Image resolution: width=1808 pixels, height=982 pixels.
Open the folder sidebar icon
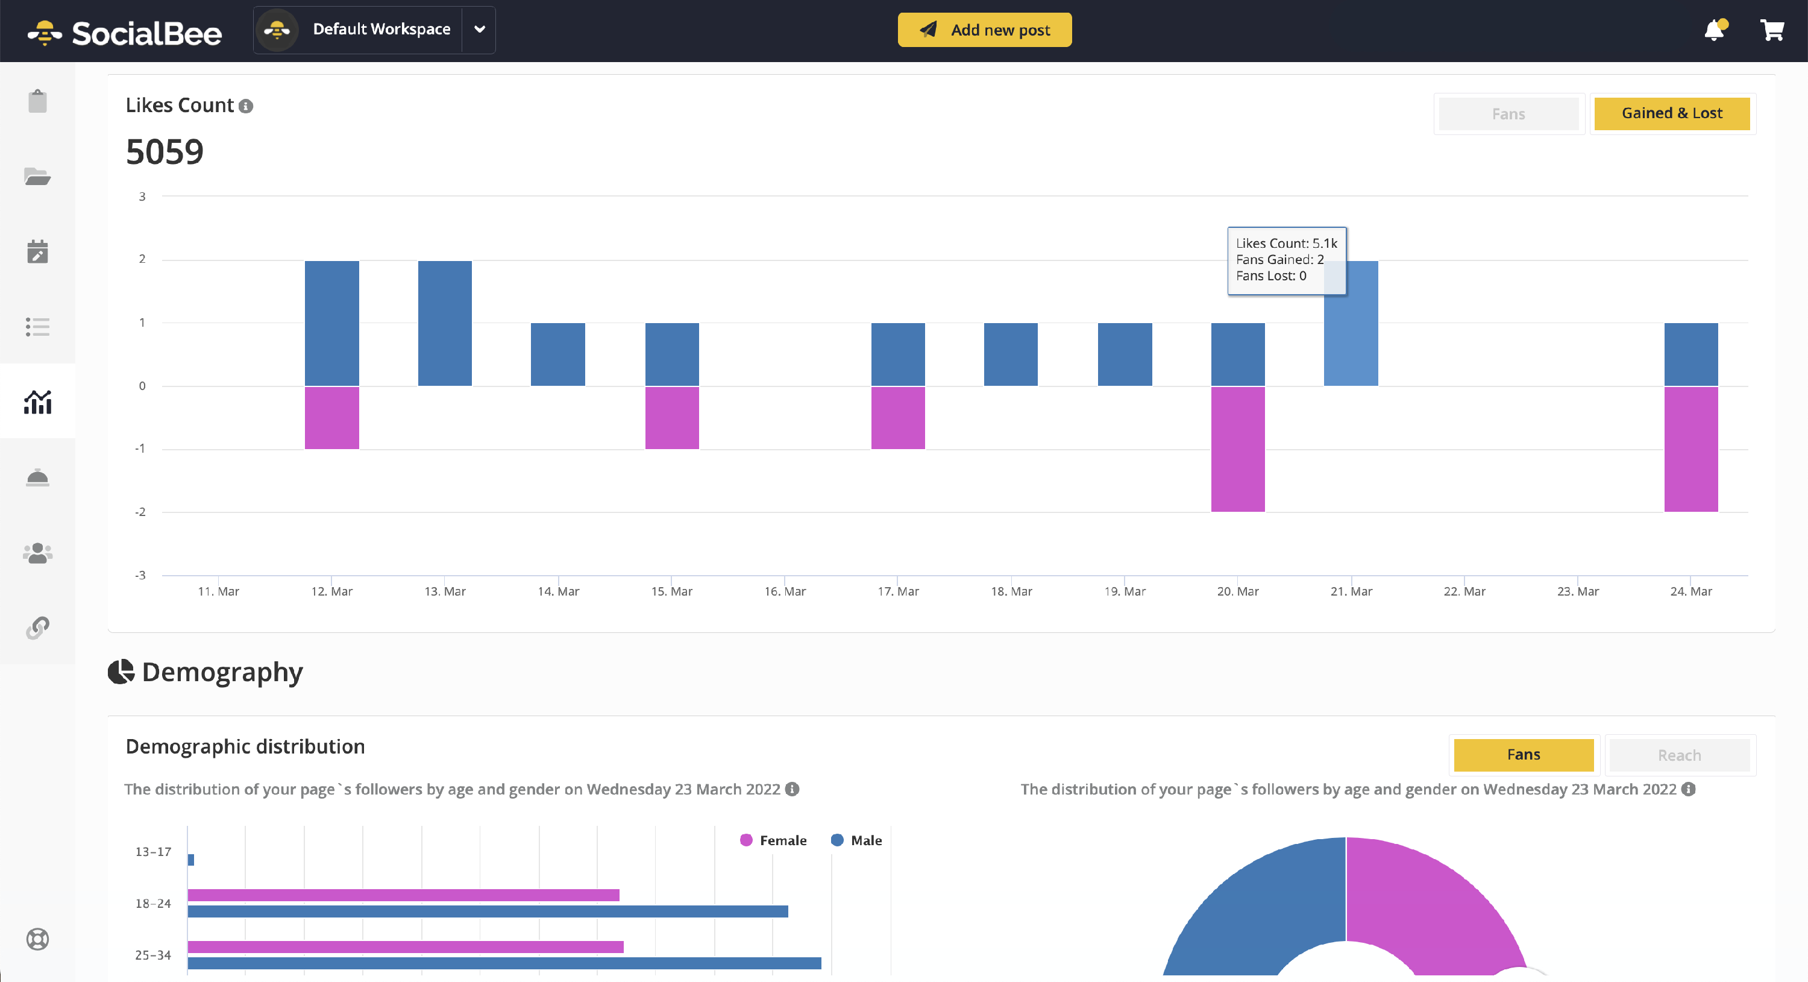pyautogui.click(x=38, y=176)
